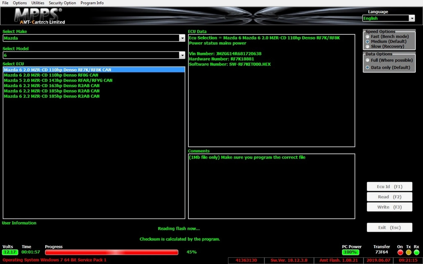This screenshot has width=423, height=264.
Task: Click the Write (F3) button
Action: [x=389, y=207]
